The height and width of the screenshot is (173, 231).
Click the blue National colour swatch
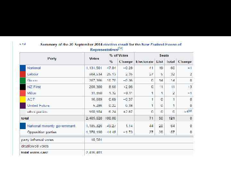tap(23, 68)
